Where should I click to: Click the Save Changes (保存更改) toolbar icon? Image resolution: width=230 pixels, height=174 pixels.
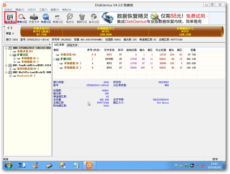pyautogui.click(x=10, y=18)
